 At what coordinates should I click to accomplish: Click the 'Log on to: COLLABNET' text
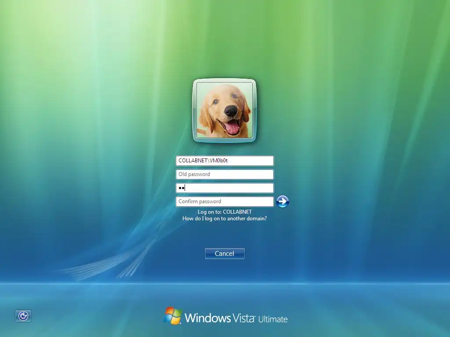(225, 212)
